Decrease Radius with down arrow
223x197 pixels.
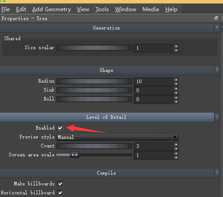pos(176,84)
